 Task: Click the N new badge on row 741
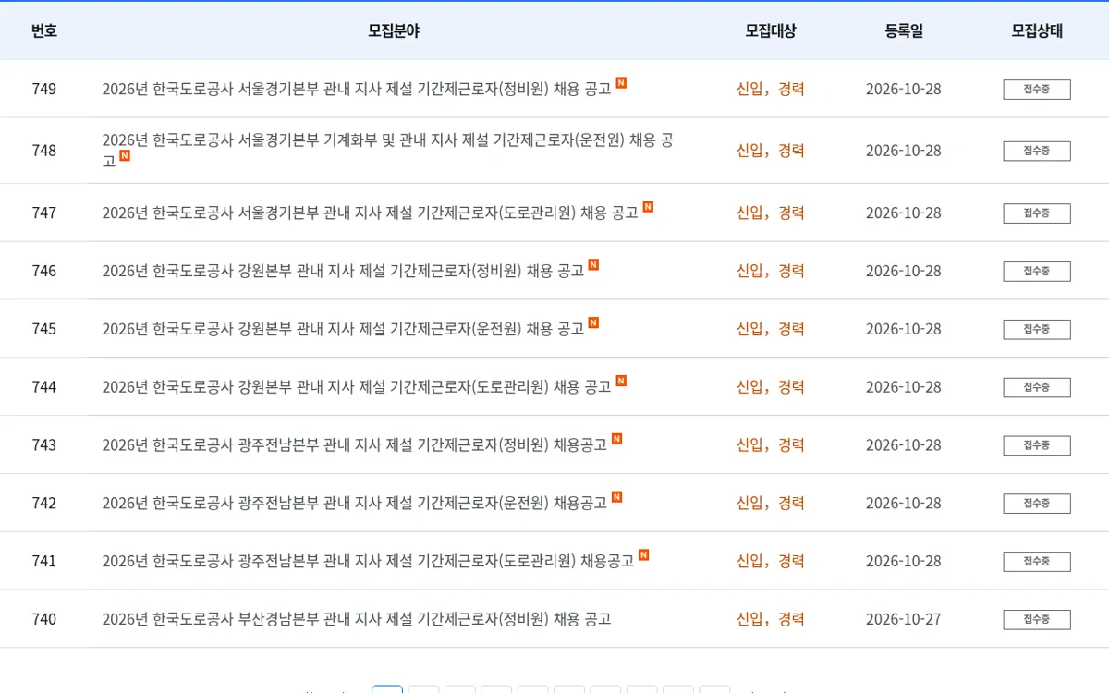pyautogui.click(x=643, y=555)
